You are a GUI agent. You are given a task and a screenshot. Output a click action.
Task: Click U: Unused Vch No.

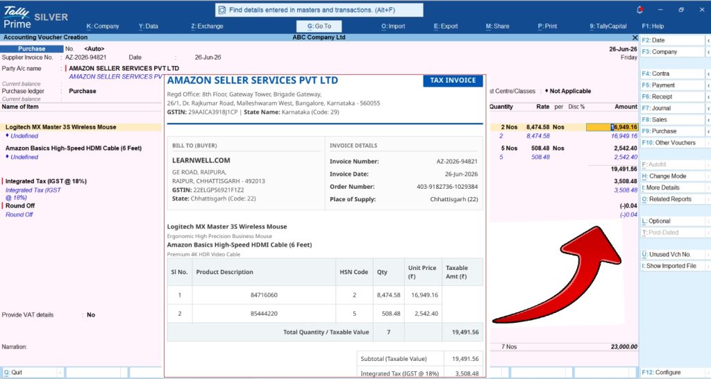click(x=672, y=254)
